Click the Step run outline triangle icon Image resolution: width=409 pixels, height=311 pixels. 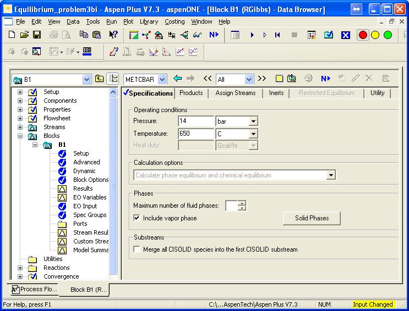265,35
